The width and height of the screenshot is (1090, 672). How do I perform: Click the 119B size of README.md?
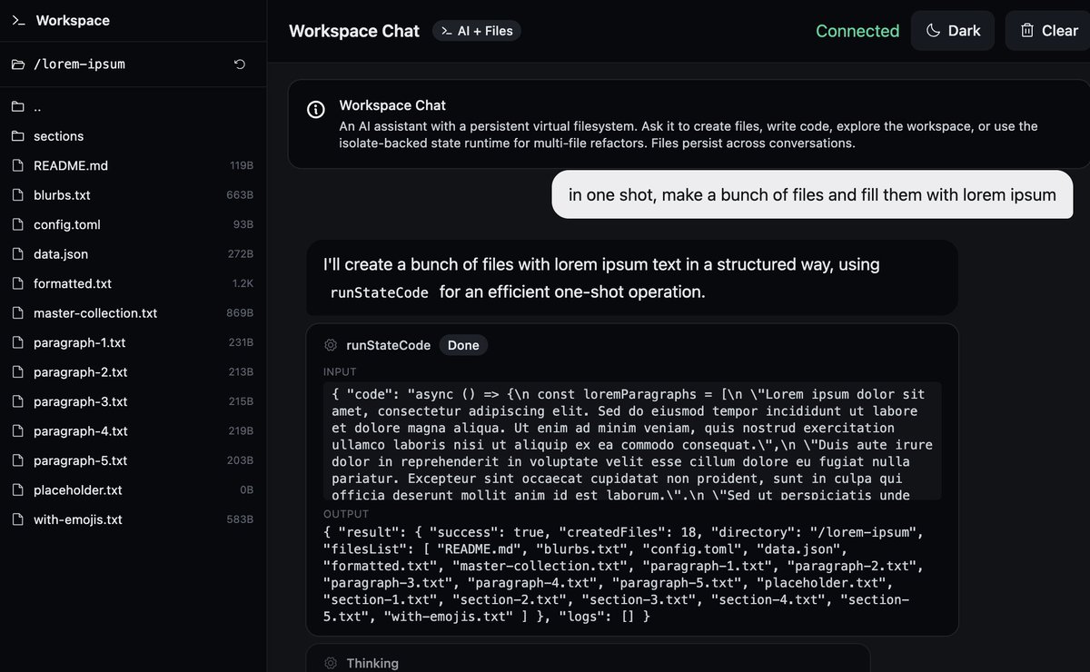click(242, 166)
